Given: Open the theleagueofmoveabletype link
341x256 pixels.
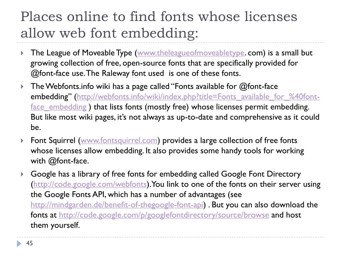Looking at the screenshot, I should click(x=191, y=53).
